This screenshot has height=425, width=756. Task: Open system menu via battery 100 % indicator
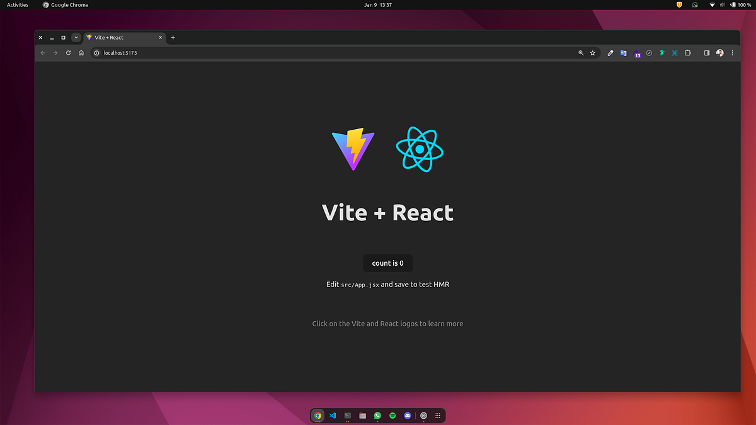[x=741, y=4]
